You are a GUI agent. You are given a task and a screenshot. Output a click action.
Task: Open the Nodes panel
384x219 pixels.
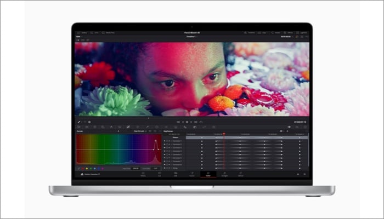275,33
